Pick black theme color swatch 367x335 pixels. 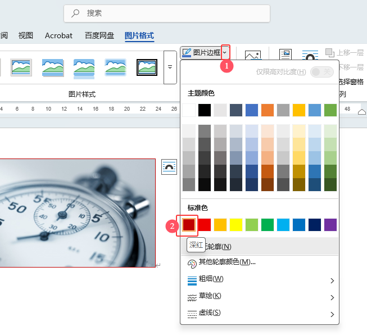[x=205, y=110]
